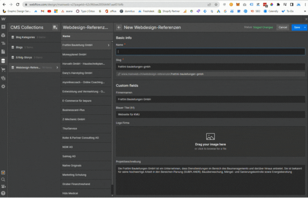This screenshot has height=198, width=308.
Task: Go back from New Webdesign-Referenzen form
Action: tap(119, 27)
